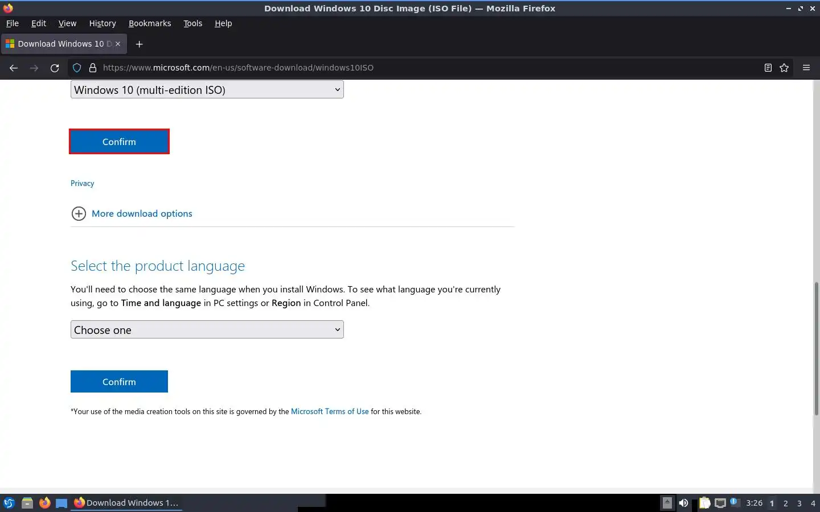Switch to workspace 3
The image size is (820, 512).
pos(799,503)
